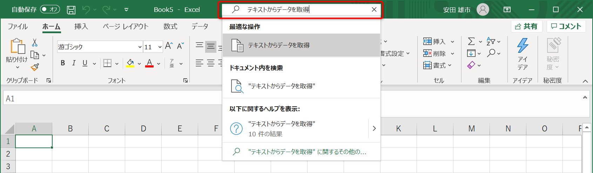Click the Select All corner triangle

10,129
